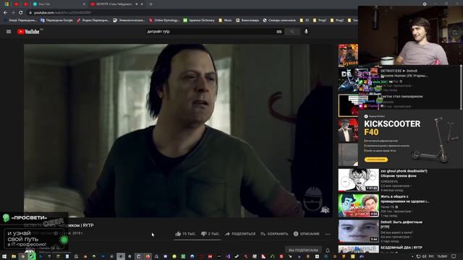The image size is (463, 260).
Task: Open the Жить в общаге video thumbnail
Action: coord(359,205)
